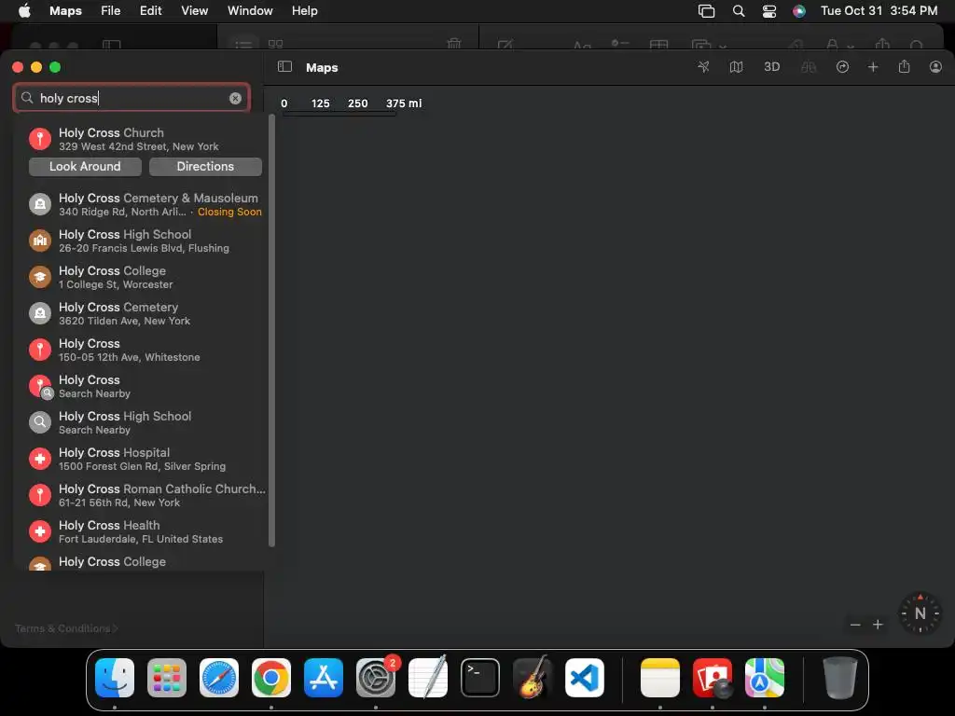
Task: Open the Maps menu in menu bar
Action: point(65,11)
